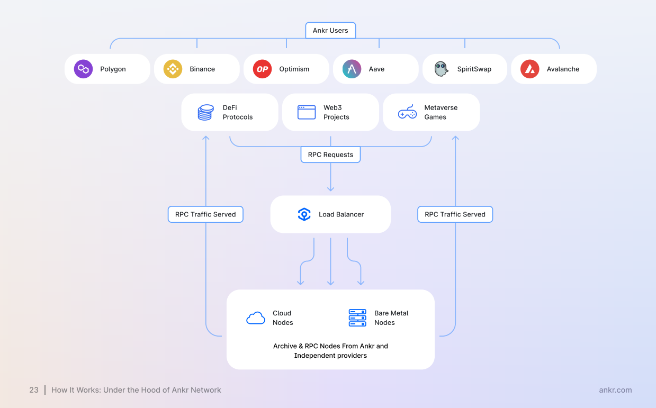Click the Bare Metal Nodes server icon
Screen dimensions: 656x408
pos(357,318)
